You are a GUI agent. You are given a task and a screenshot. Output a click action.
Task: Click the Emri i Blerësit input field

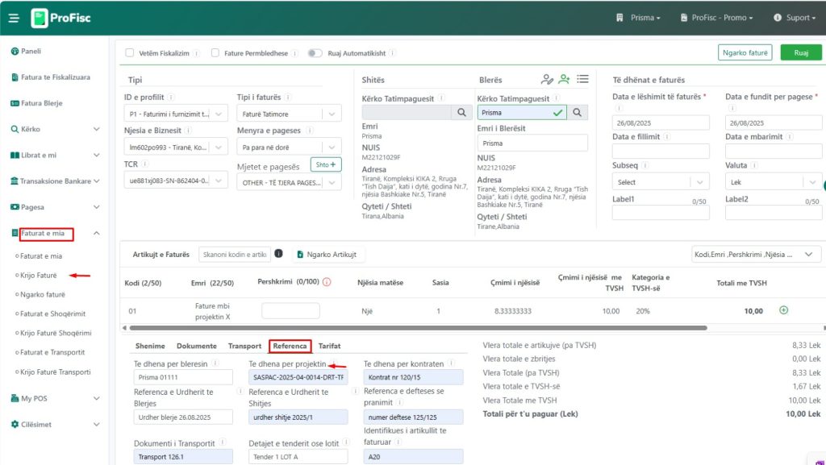click(x=532, y=143)
